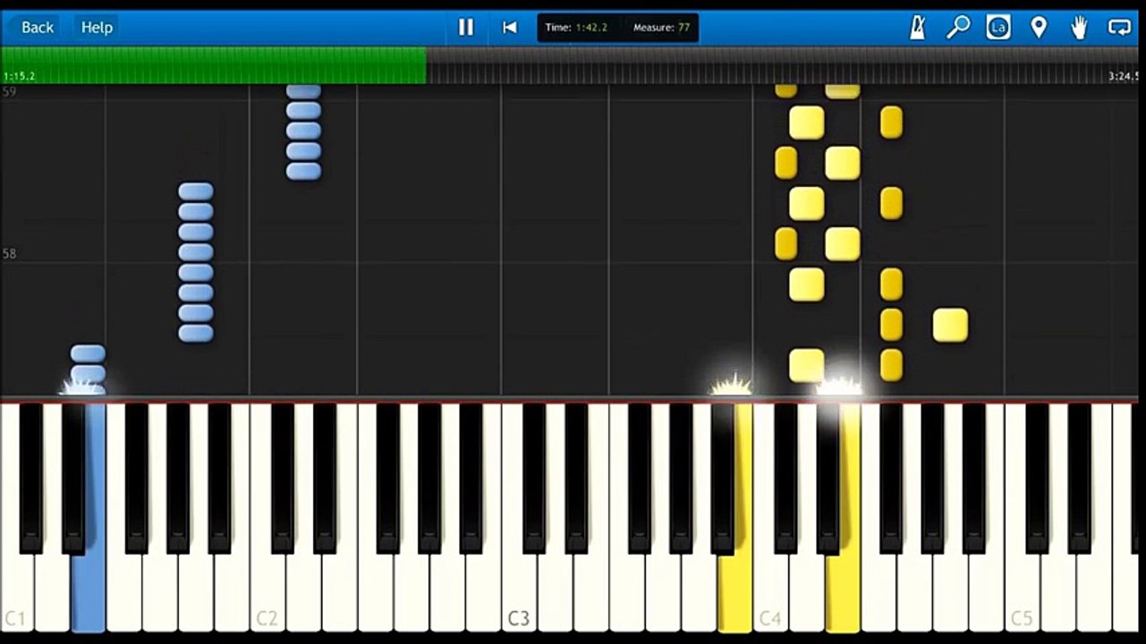Toggle the loop icon in the toolbar

coord(1120,28)
